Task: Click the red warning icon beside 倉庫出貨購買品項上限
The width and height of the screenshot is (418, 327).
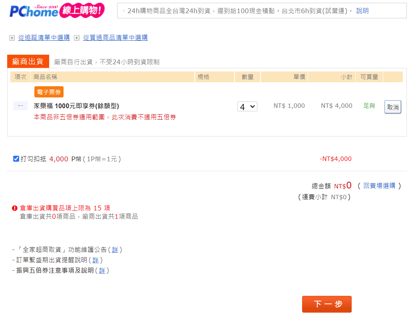Action: point(15,208)
